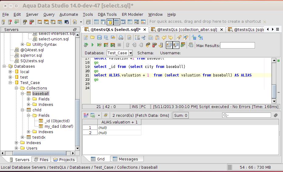The width and height of the screenshot is (283, 172).
Task: Open the Query menu
Action: click(49, 14)
